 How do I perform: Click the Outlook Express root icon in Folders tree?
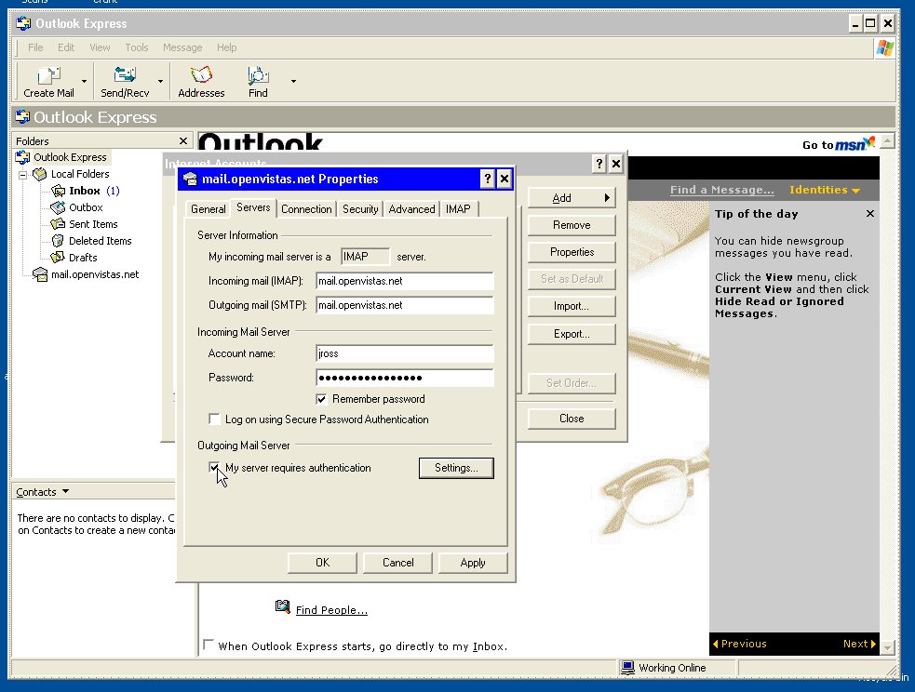pos(22,157)
